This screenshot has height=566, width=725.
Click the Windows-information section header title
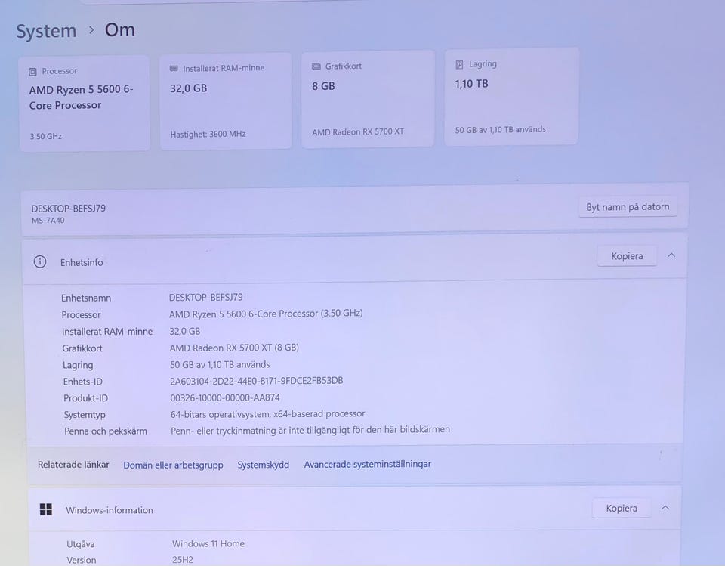point(110,510)
